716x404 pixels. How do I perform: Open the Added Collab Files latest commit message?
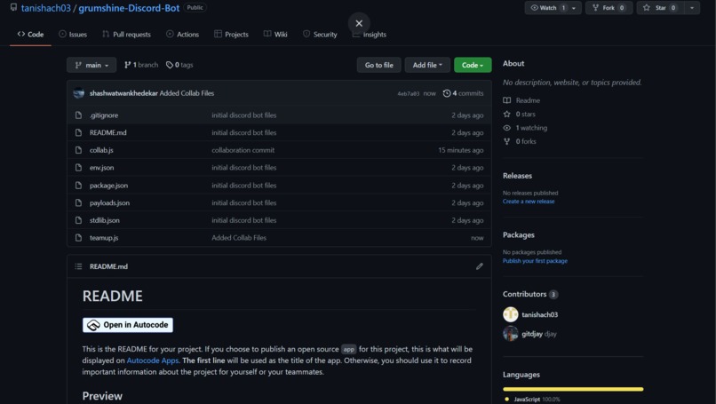(x=187, y=93)
